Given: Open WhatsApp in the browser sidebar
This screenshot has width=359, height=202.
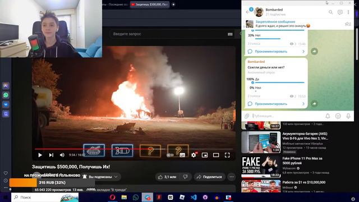Looking at the screenshot, I should pos(6,95).
